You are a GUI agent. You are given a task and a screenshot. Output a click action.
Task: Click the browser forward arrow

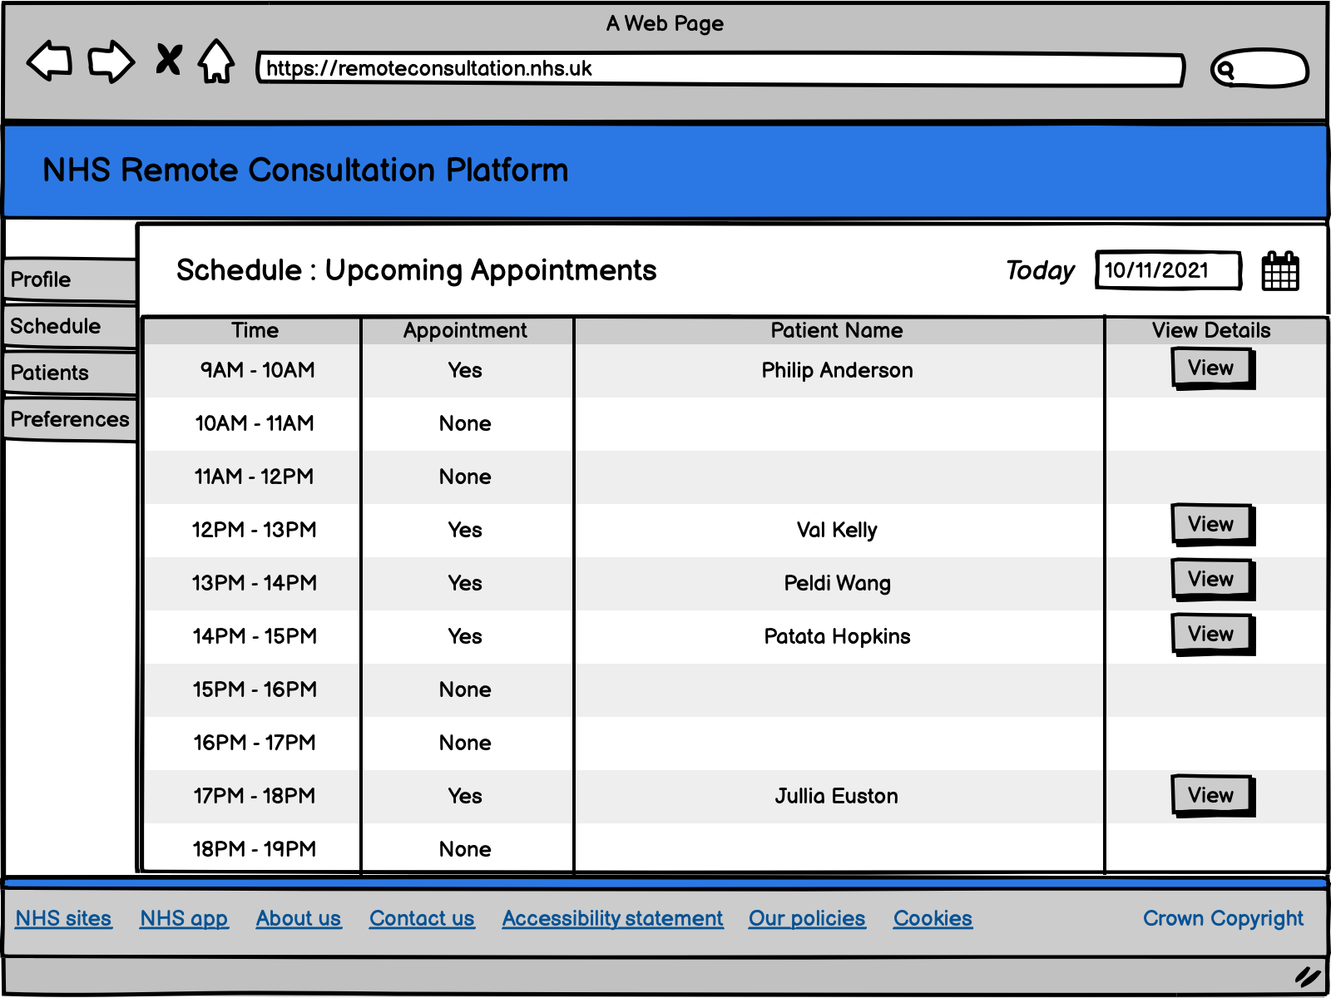pyautogui.click(x=111, y=61)
